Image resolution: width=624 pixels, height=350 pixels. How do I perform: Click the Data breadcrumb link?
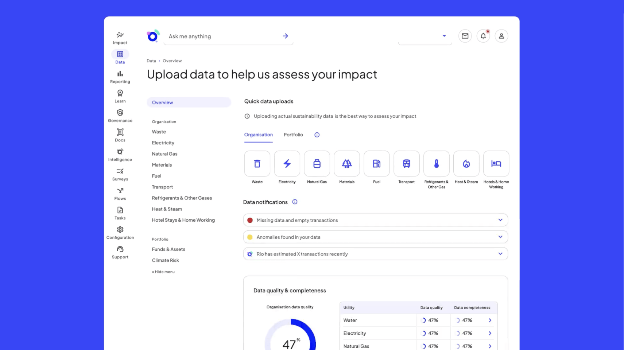point(151,61)
